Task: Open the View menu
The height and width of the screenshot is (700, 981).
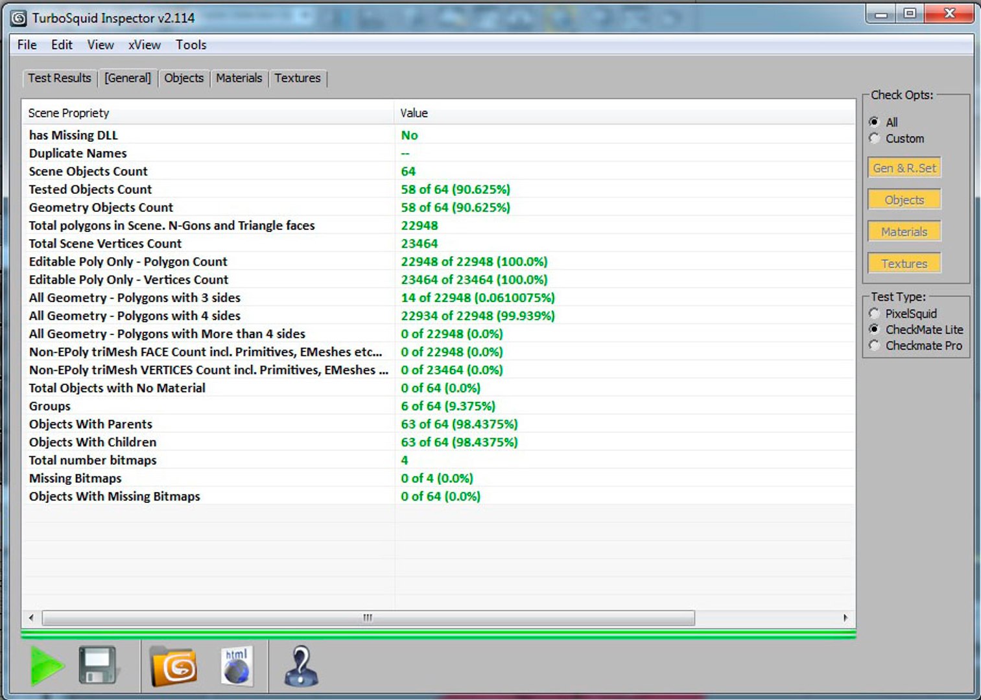Action: (100, 45)
